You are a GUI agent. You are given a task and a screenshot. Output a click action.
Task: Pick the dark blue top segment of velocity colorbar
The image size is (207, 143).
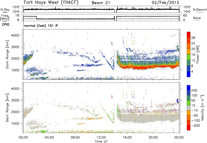(189, 88)
